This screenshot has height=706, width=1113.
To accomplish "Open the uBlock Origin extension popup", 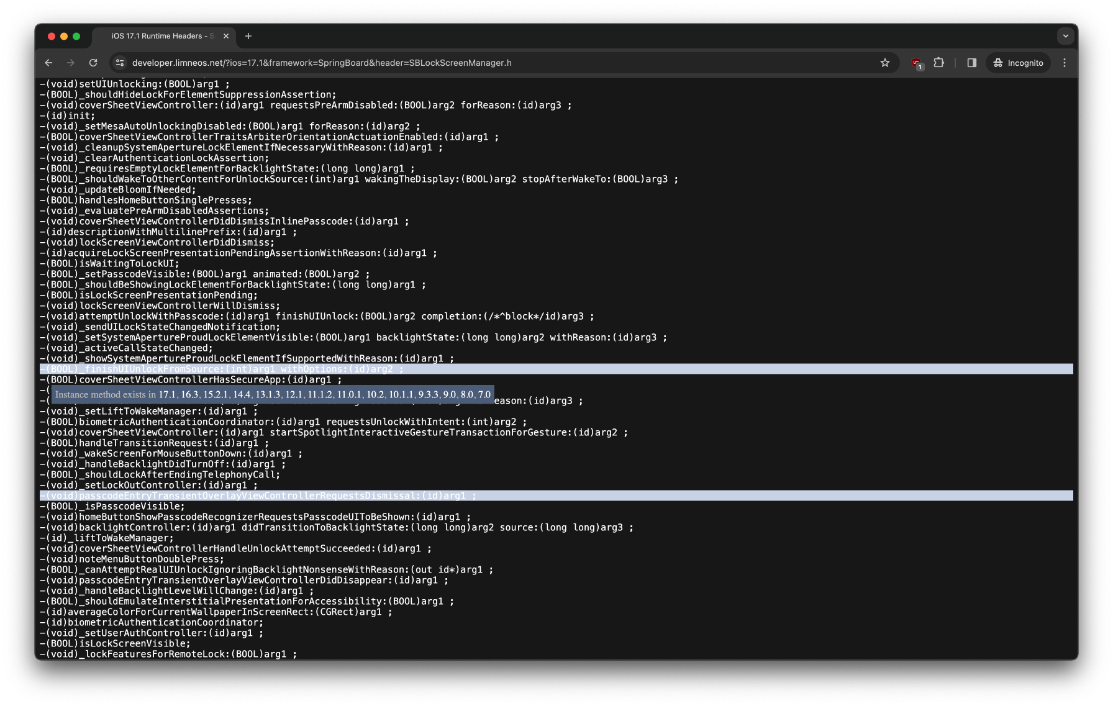I will coord(917,63).
